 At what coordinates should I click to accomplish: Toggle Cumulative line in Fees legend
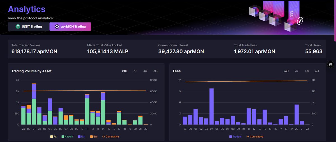(x=255, y=136)
